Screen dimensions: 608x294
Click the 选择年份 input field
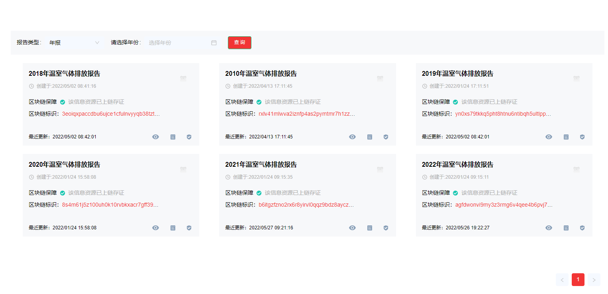(177, 43)
